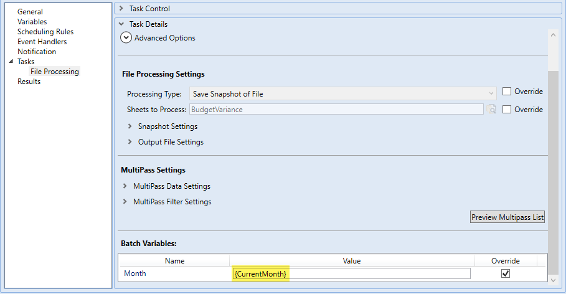
Task: Enable Override for Sheets to Process
Action: (x=507, y=110)
